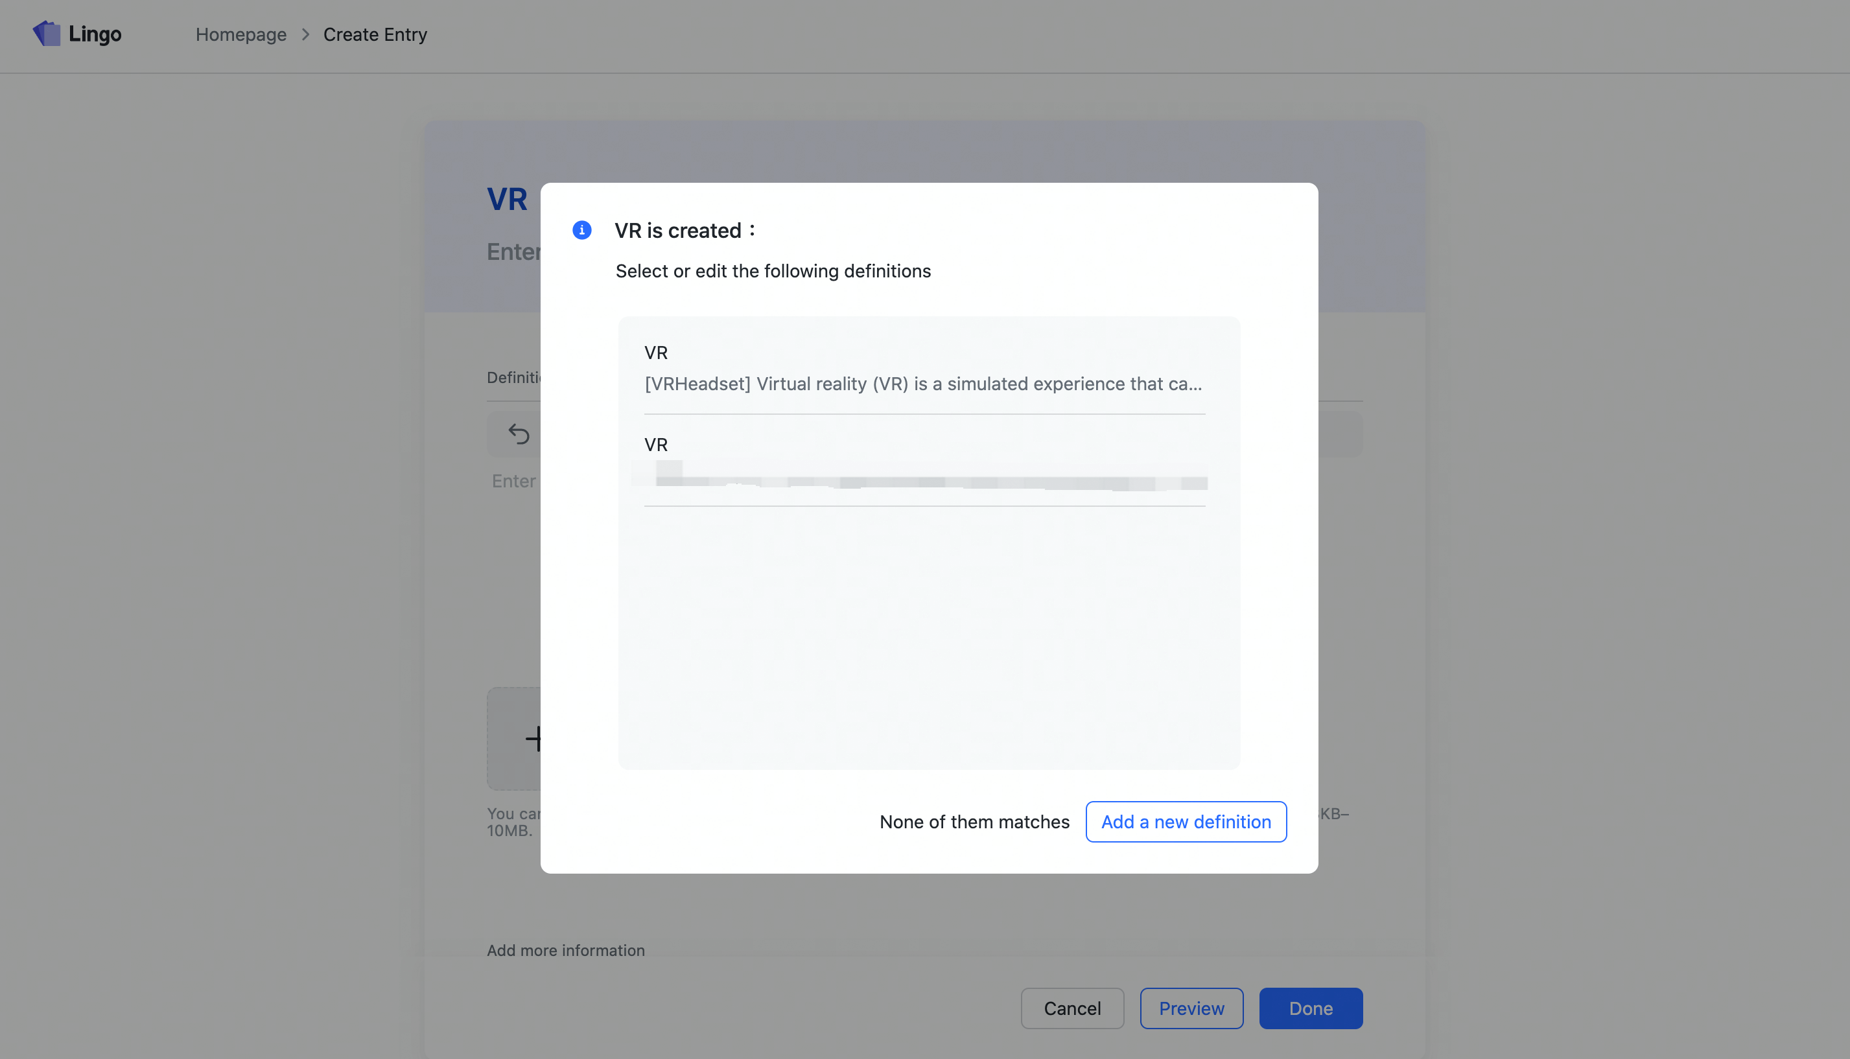Image resolution: width=1850 pixels, height=1059 pixels.
Task: Click the Done button
Action: click(1310, 1008)
